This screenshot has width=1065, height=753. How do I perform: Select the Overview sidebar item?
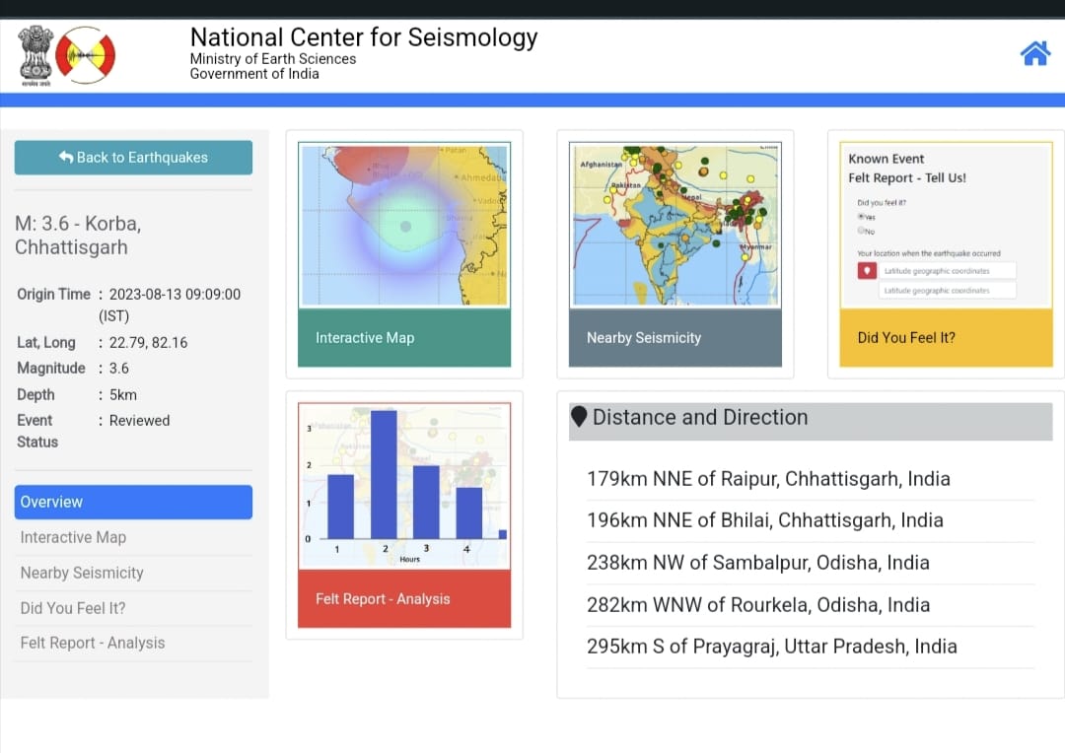(133, 502)
